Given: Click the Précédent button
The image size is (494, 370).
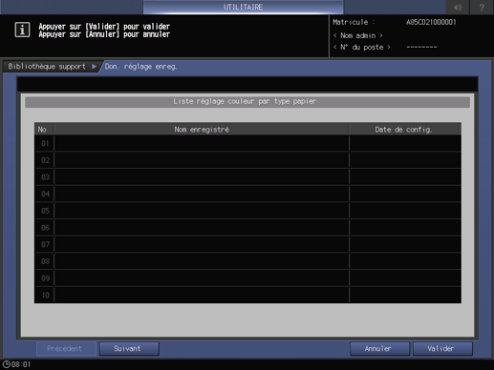Looking at the screenshot, I should (66, 349).
